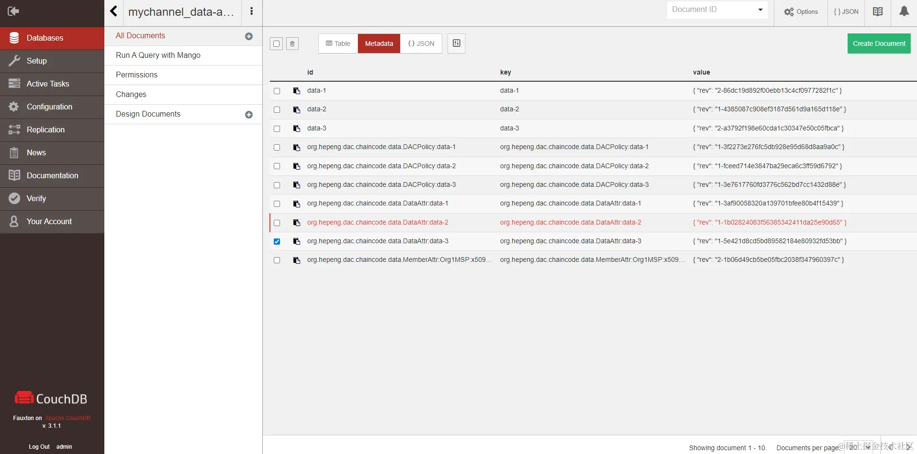Go back using the left chevron icon
The height and width of the screenshot is (454, 917).
[x=113, y=11]
